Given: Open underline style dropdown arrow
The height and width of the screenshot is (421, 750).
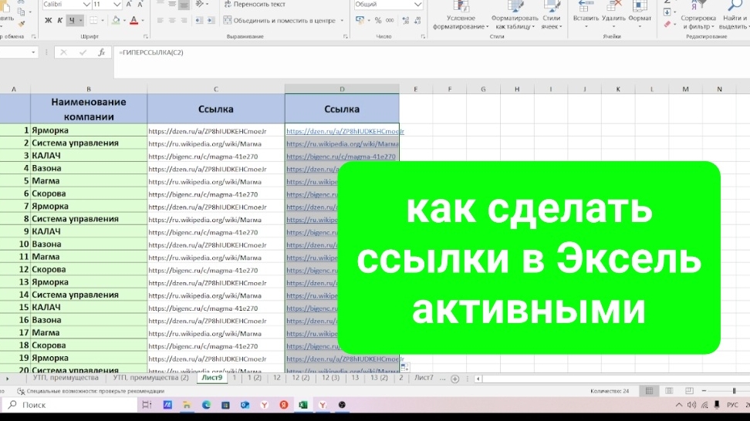Looking at the screenshot, I should click(80, 21).
